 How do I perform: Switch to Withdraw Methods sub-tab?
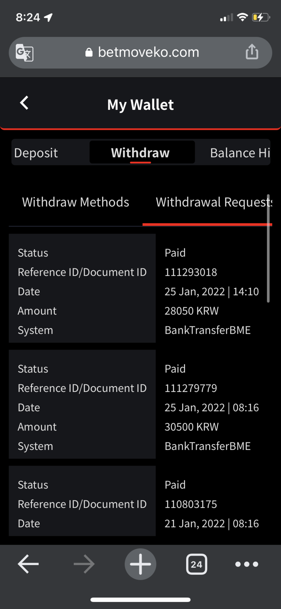click(x=76, y=202)
